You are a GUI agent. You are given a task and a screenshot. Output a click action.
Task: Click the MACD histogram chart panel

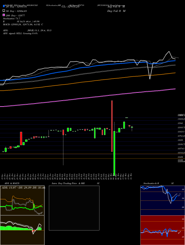[x=22, y=230]
